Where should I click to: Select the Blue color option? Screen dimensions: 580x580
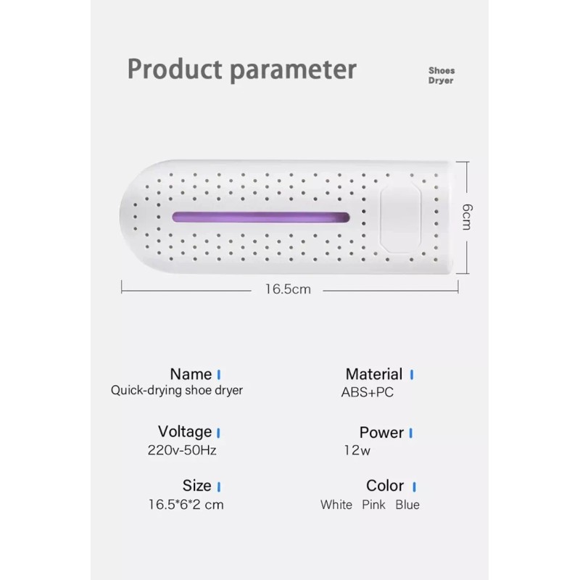coord(407,505)
